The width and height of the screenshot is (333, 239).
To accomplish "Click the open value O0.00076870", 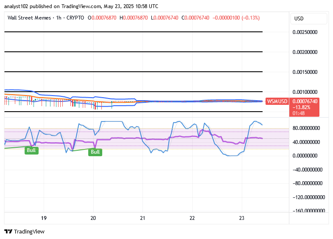I will click(102, 18).
